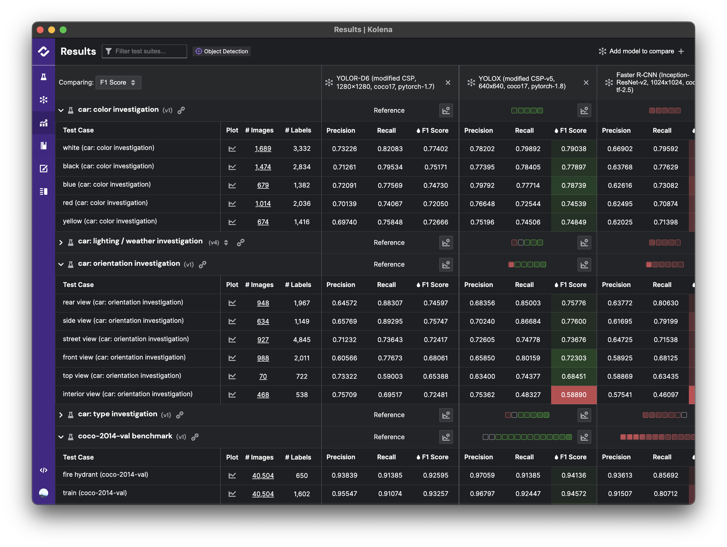Open YOLOR-D6 chart for color investigation
727x547 pixels.
pos(446,110)
